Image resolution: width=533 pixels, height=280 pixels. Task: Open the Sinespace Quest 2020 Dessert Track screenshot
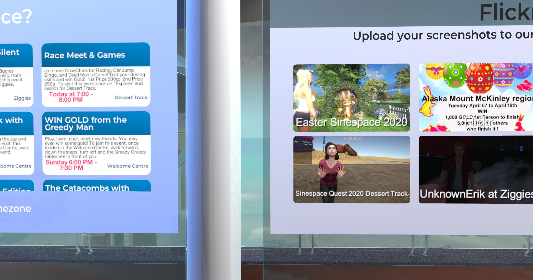tap(351, 169)
